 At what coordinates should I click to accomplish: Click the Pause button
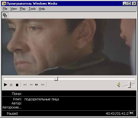[x=11, y=85]
